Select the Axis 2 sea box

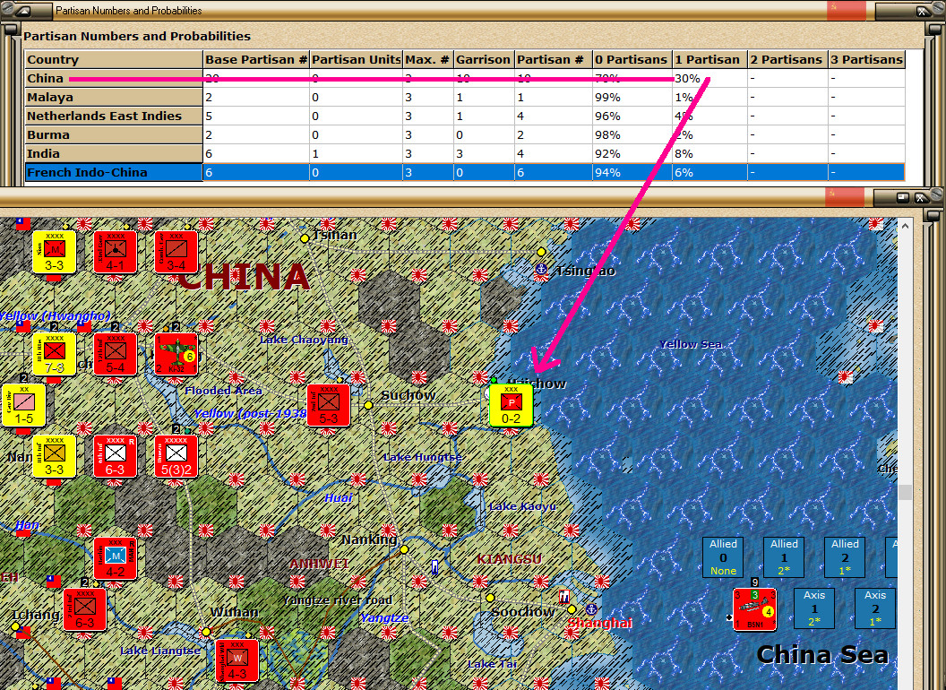point(875,608)
